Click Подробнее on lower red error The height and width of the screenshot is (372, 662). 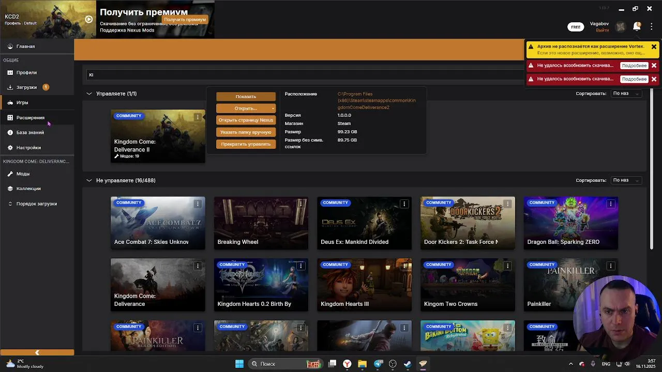pyautogui.click(x=634, y=79)
